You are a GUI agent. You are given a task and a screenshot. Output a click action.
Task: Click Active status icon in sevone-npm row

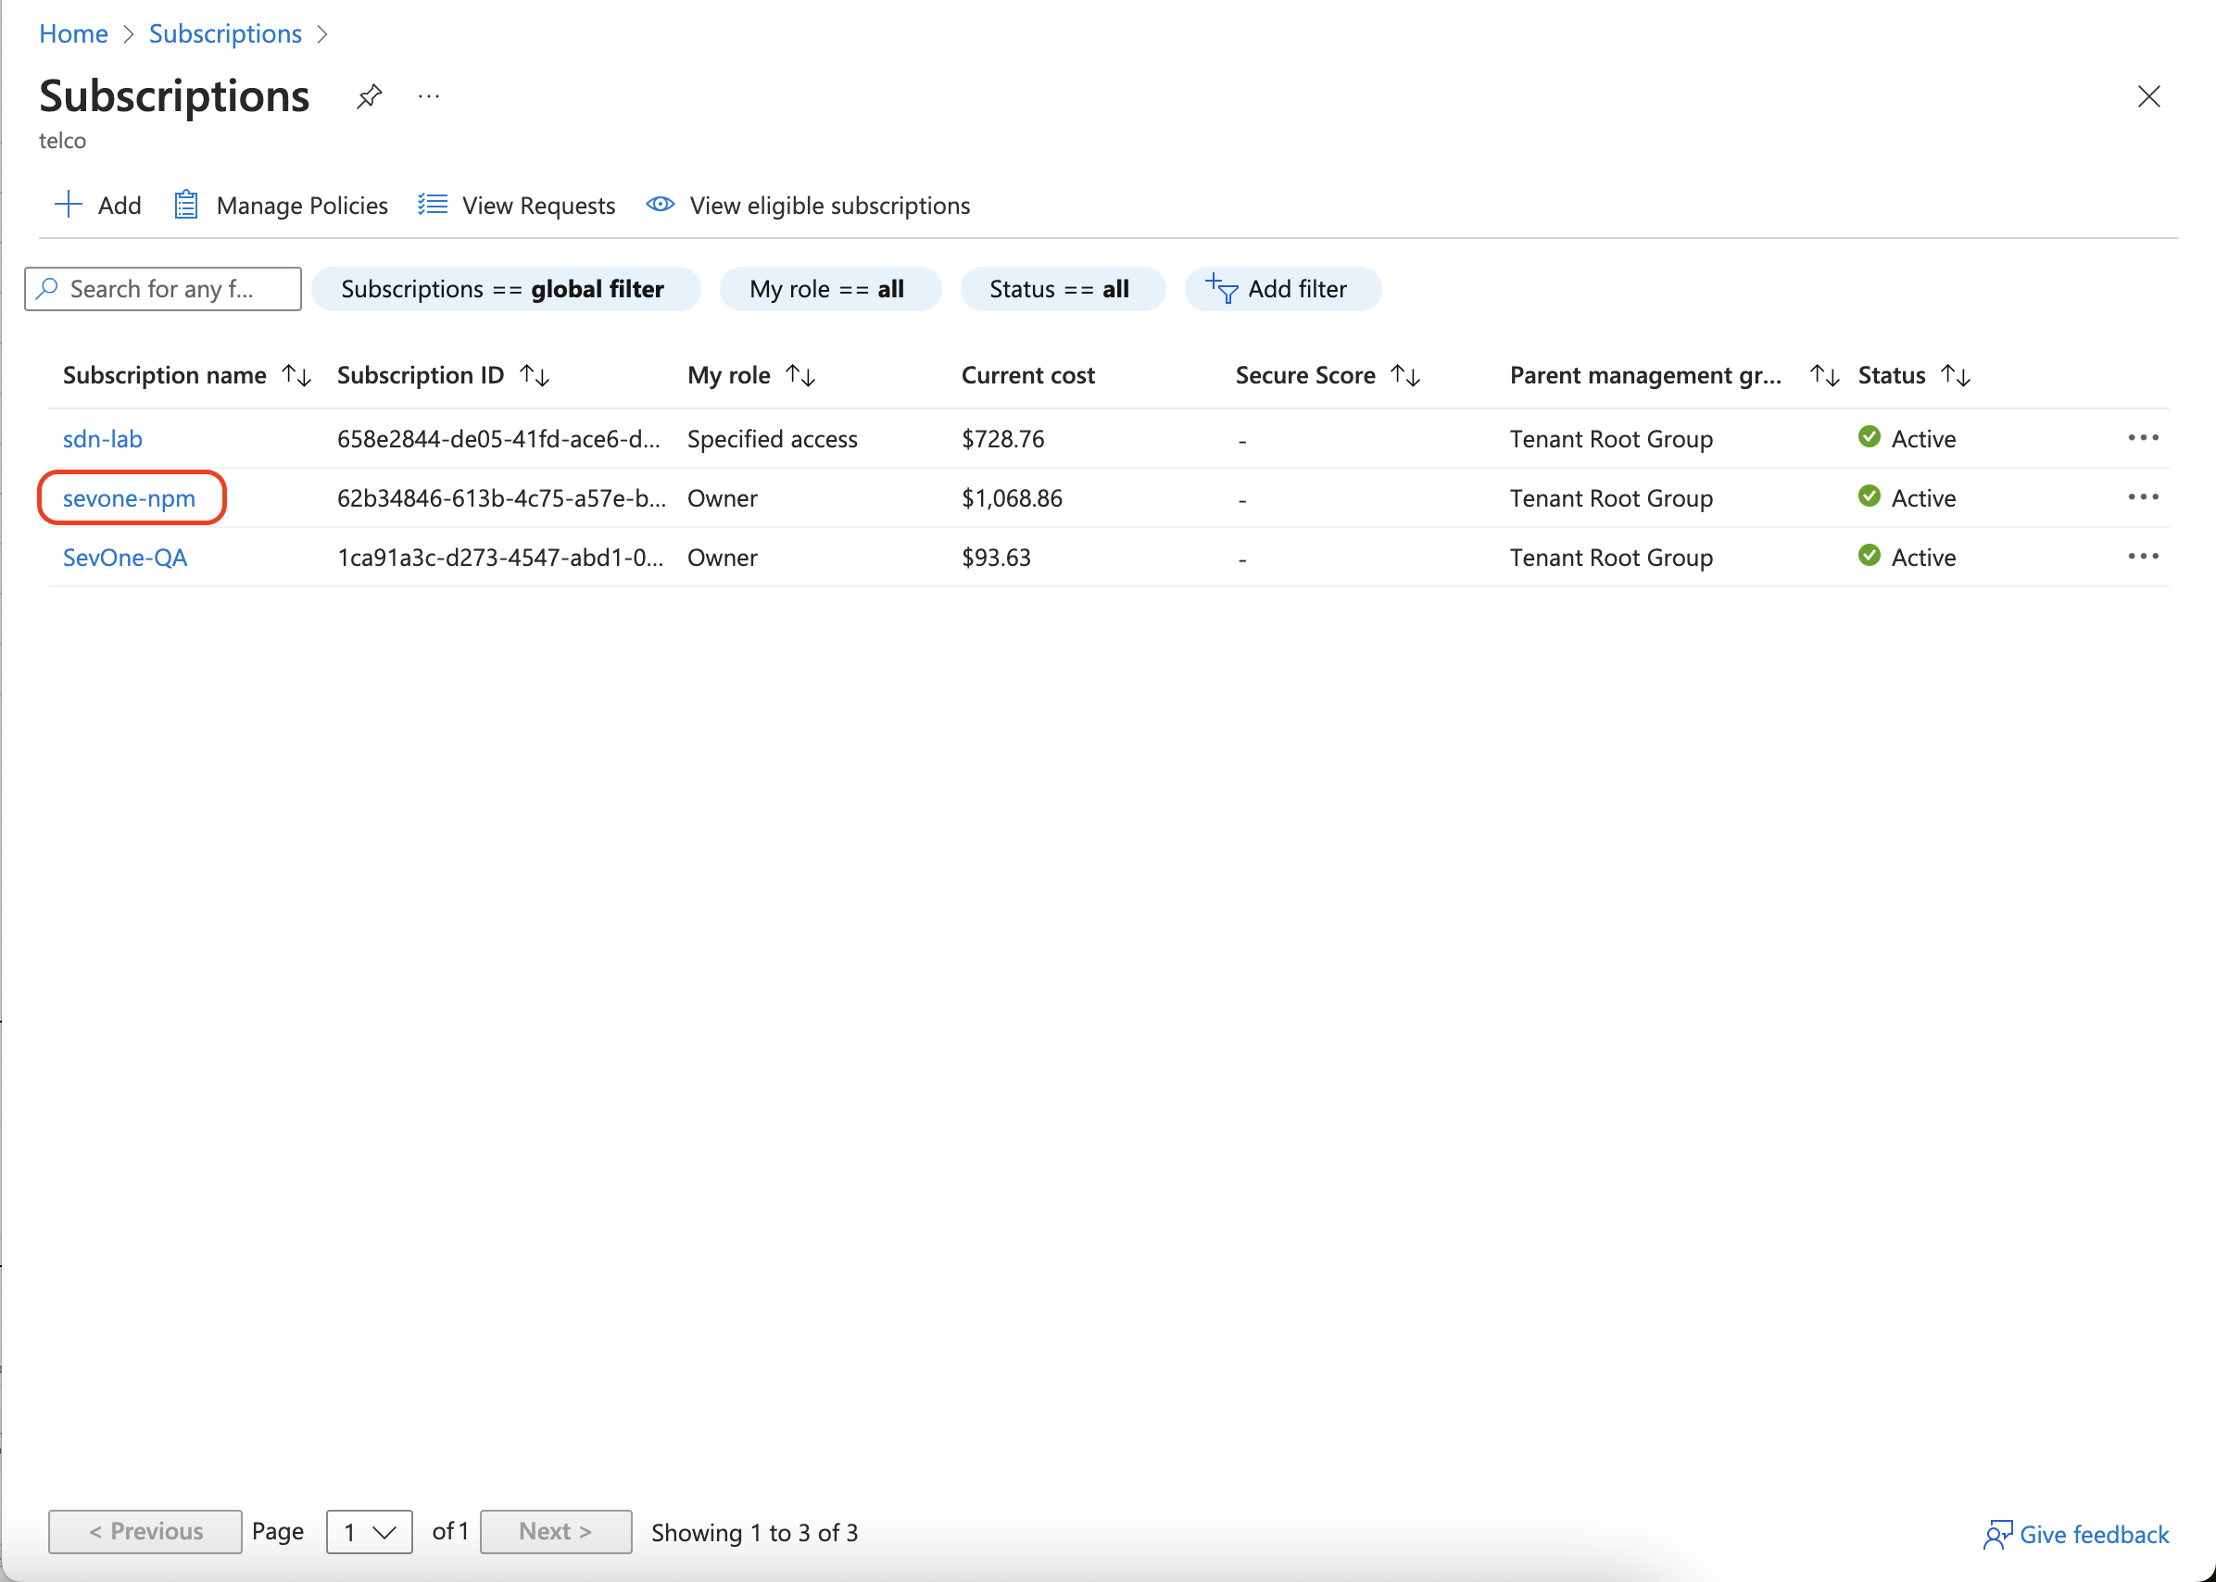click(x=1869, y=496)
